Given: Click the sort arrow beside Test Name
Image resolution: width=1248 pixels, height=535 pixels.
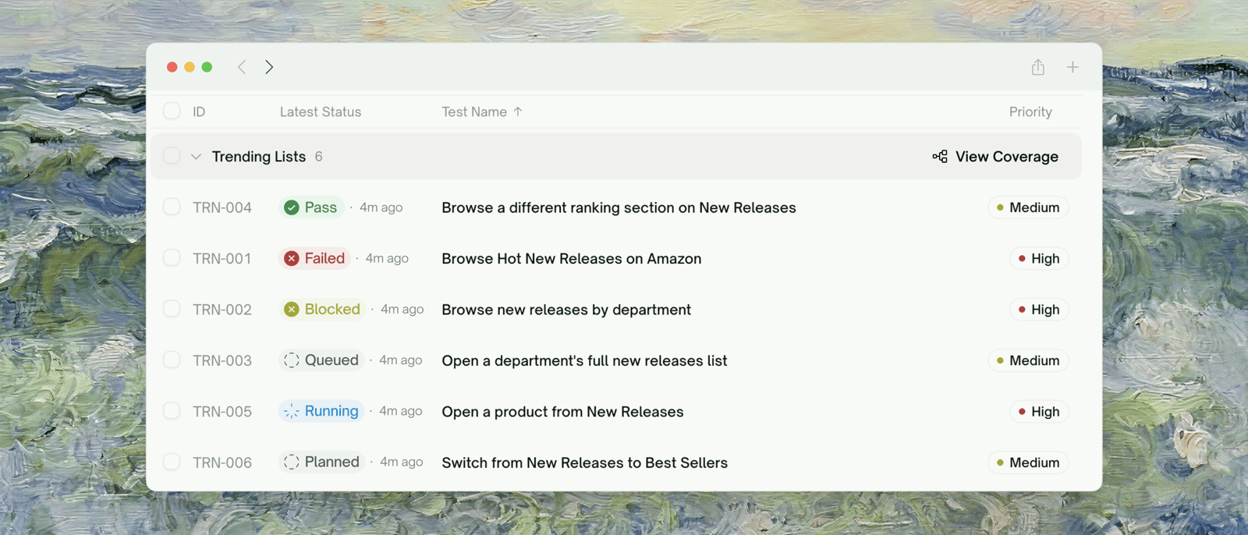Looking at the screenshot, I should pos(518,112).
